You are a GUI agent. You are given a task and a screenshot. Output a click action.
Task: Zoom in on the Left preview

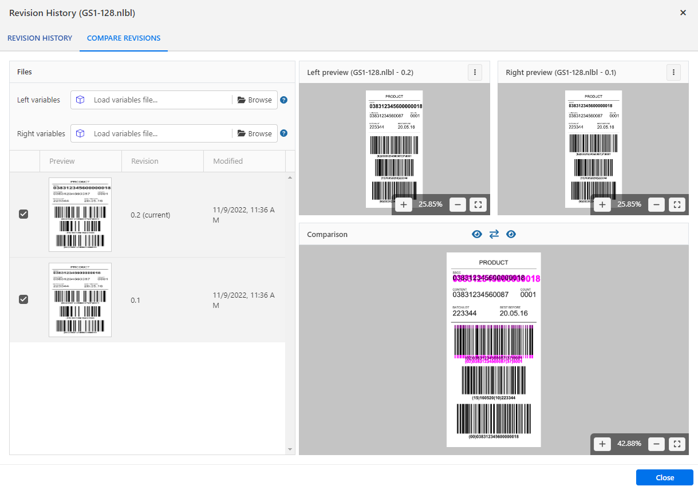click(403, 204)
